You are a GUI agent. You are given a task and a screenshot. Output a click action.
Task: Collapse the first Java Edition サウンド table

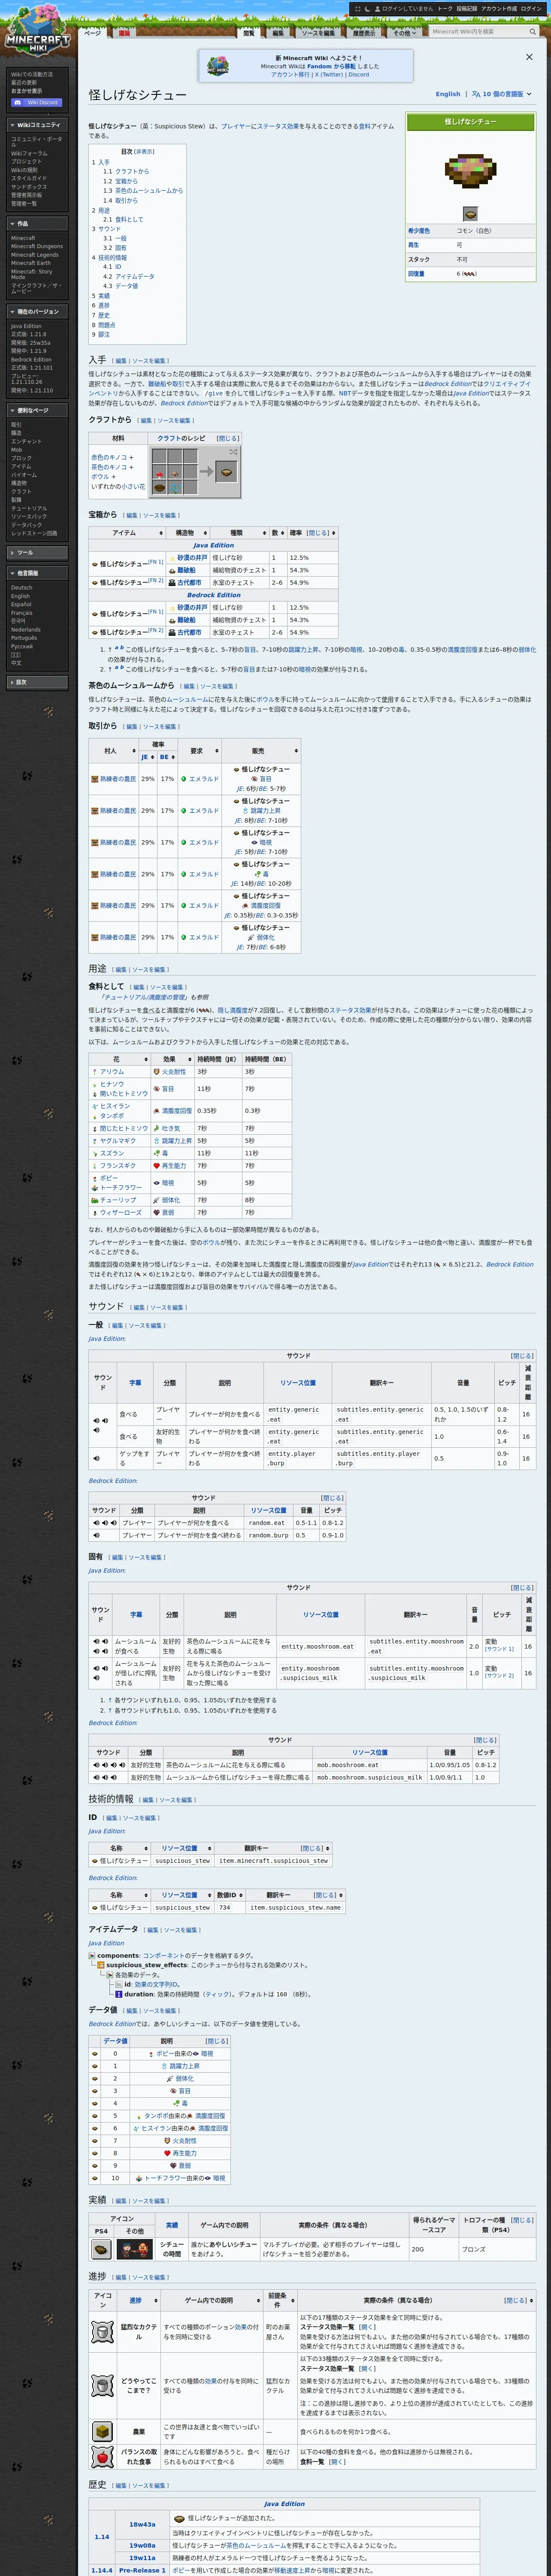point(522,1356)
